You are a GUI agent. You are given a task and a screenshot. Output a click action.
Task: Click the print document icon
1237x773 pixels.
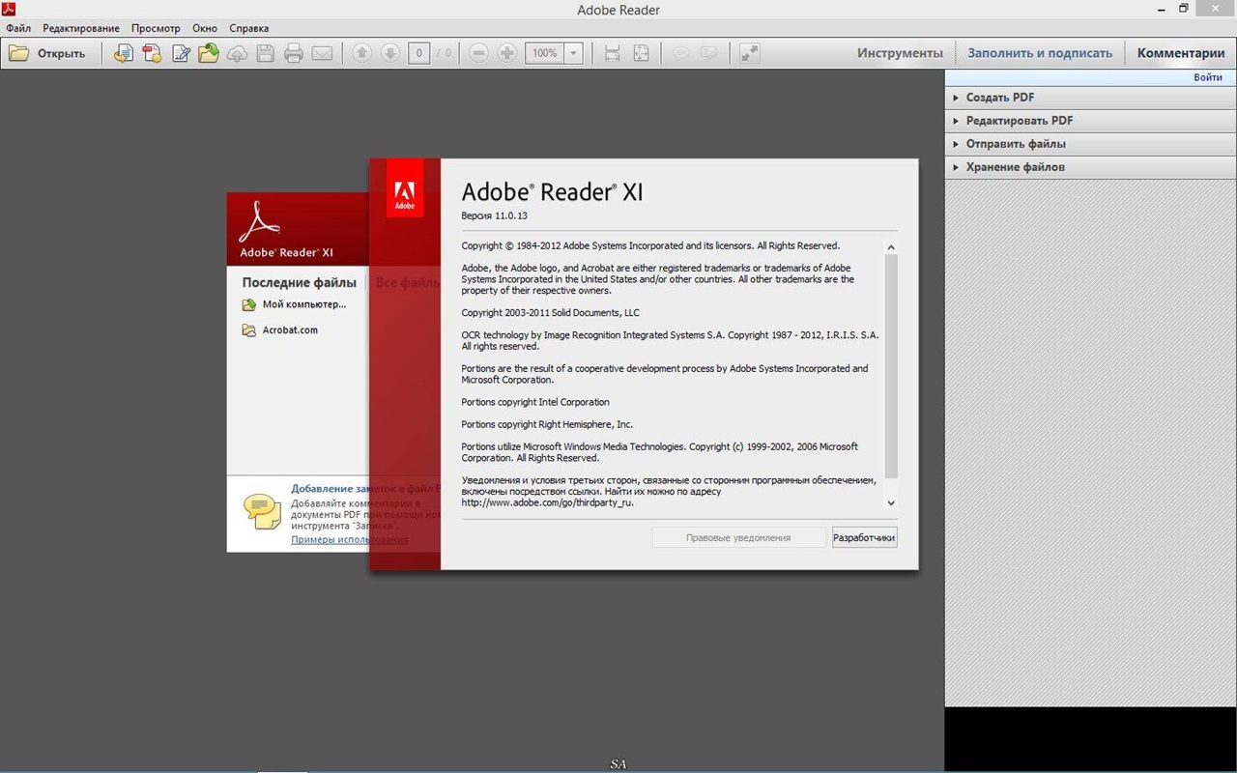[x=294, y=54]
